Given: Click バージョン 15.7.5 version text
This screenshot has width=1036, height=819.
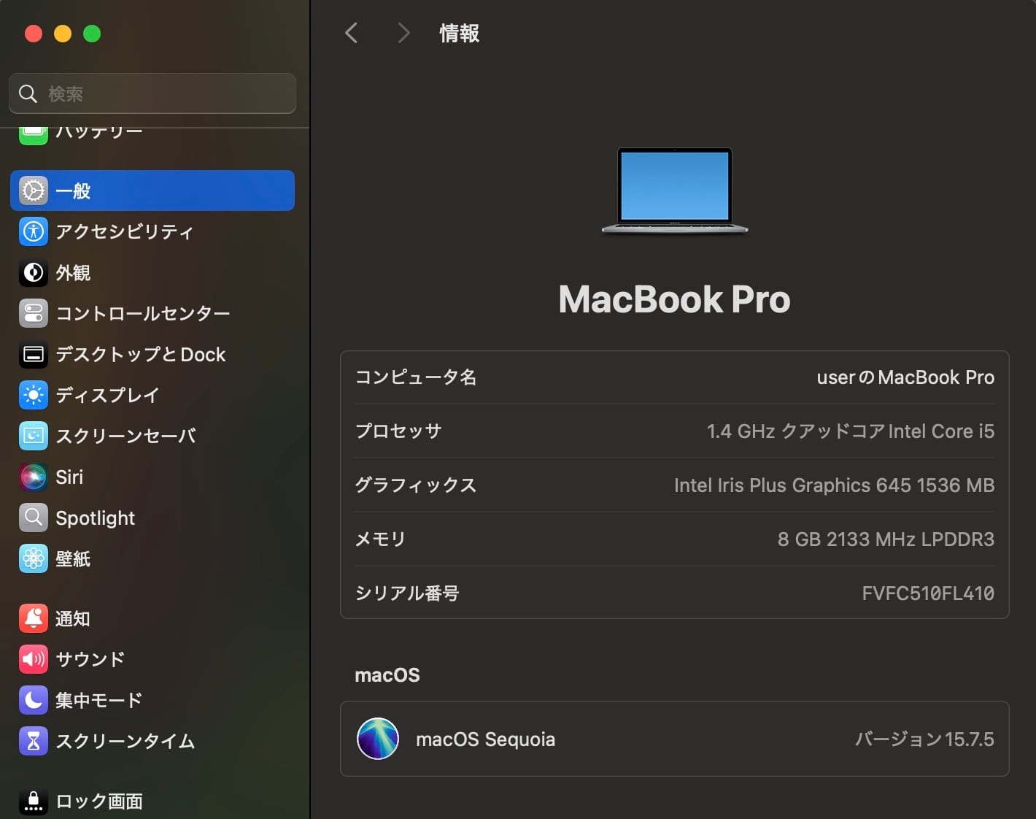Looking at the screenshot, I should click(924, 739).
